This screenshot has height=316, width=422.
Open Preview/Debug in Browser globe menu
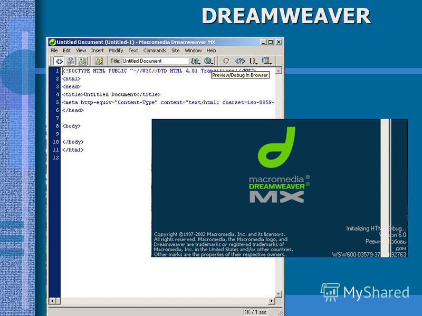tap(208, 61)
